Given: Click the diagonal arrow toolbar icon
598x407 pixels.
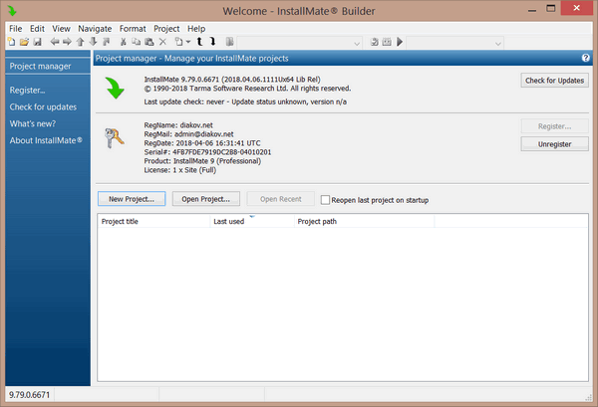Looking at the screenshot, I should tap(106, 42).
